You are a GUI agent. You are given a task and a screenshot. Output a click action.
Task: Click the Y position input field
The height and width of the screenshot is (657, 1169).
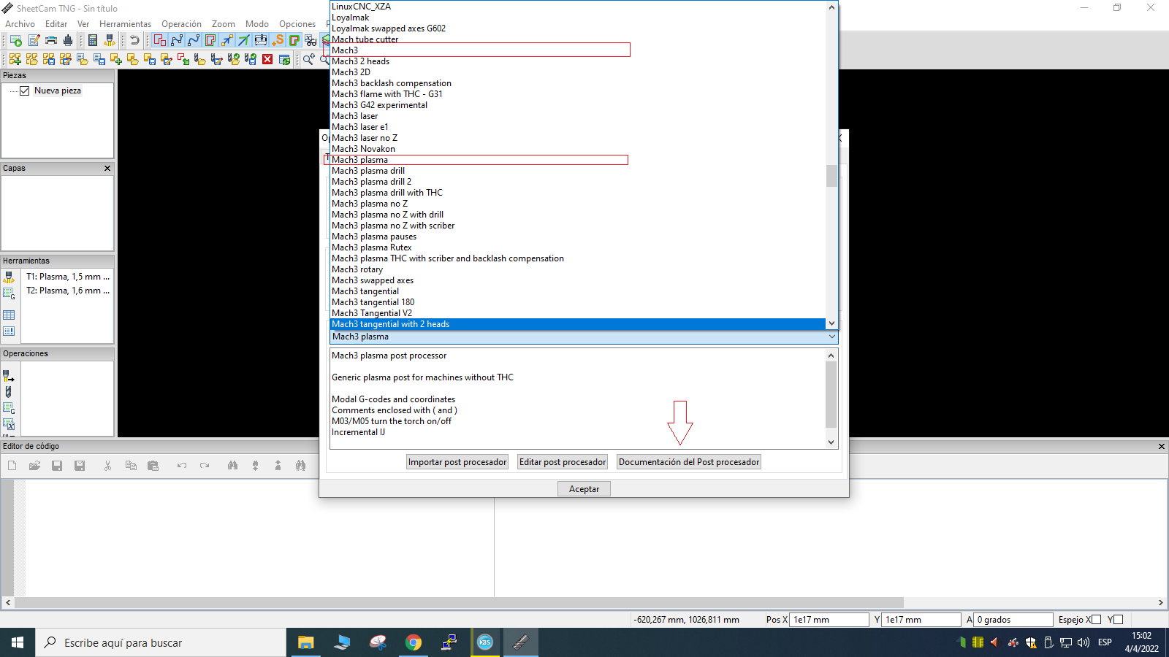[x=921, y=620]
